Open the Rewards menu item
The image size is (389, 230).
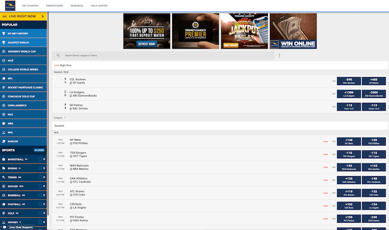(x=77, y=6)
